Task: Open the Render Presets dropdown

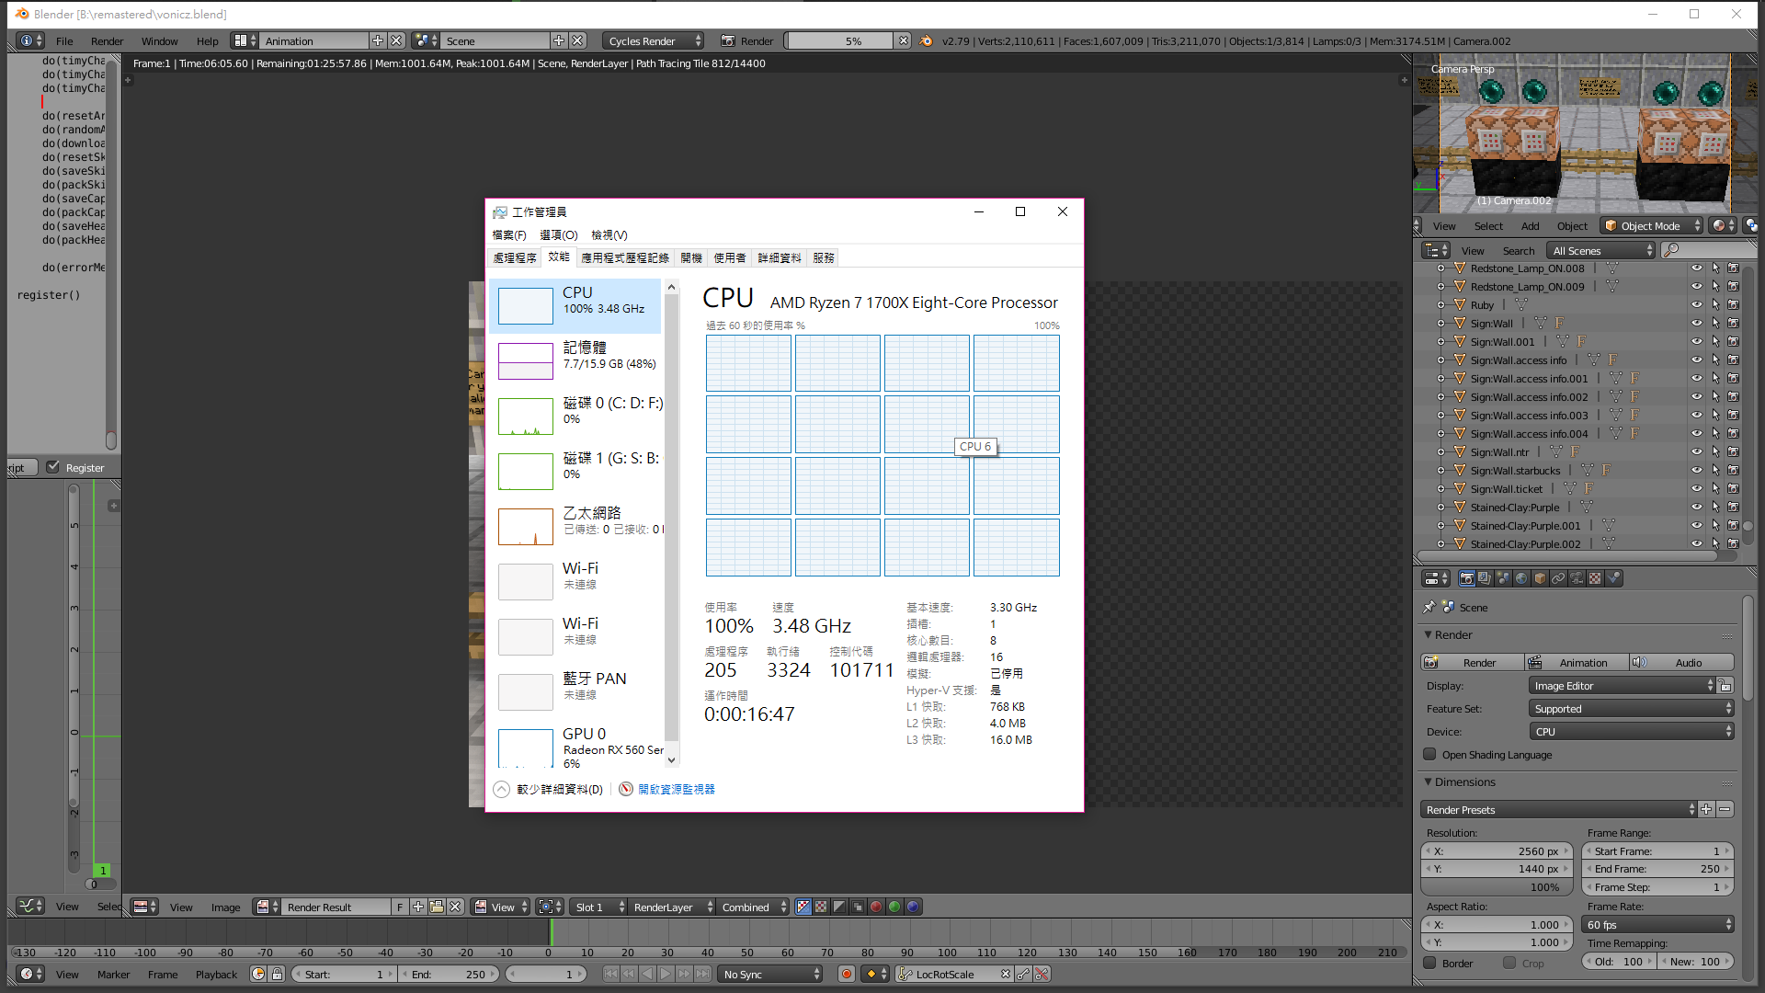Action: [1559, 810]
